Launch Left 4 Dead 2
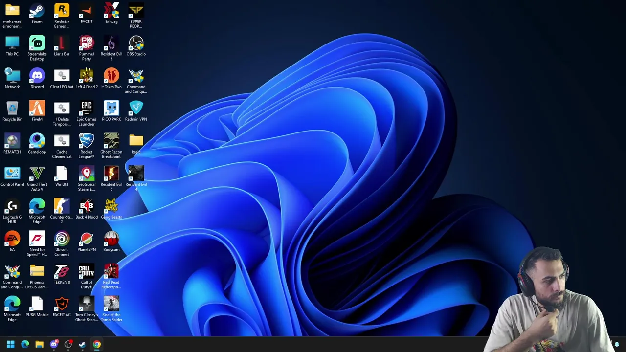The height and width of the screenshot is (352, 626). pyautogui.click(x=87, y=78)
